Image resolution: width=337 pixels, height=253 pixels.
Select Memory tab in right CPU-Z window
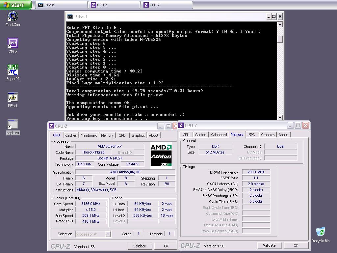[237, 134]
